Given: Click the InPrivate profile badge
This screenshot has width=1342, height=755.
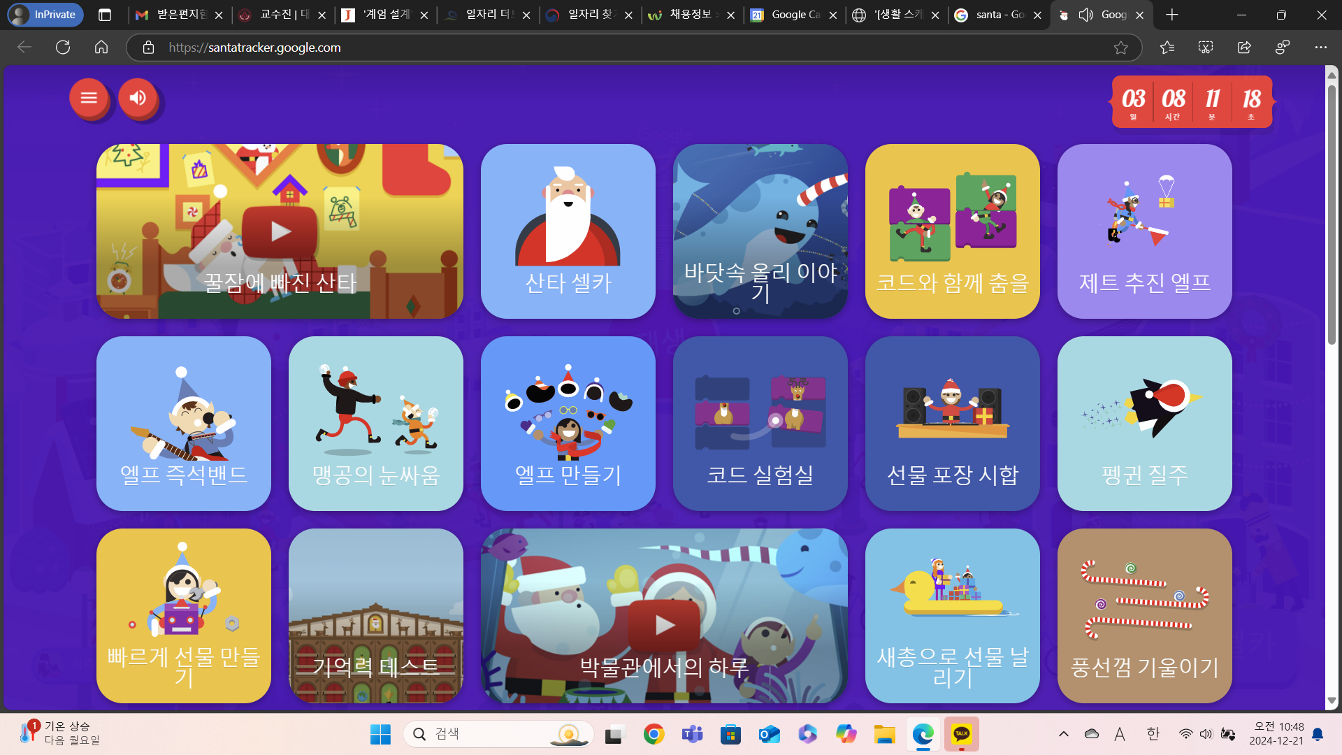Looking at the screenshot, I should pyautogui.click(x=45, y=15).
